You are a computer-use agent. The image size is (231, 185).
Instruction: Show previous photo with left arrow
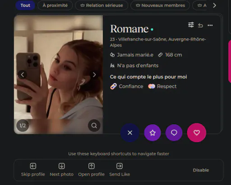(x=23, y=75)
